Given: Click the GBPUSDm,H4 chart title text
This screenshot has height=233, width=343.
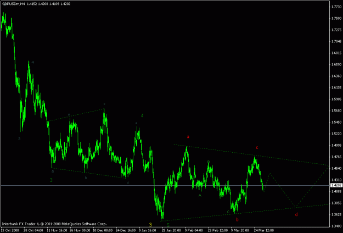Looking at the screenshot, I should click(x=14, y=4).
